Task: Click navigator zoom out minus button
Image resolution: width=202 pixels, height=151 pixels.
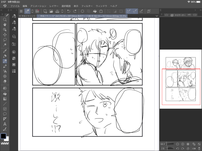Action: 178,144
